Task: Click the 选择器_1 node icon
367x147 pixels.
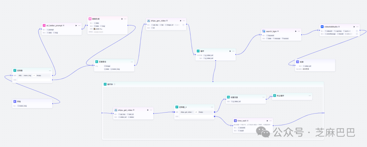Action: [177, 107]
